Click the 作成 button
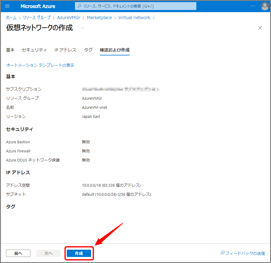Viewport: 271px width, 263px height. (x=79, y=253)
